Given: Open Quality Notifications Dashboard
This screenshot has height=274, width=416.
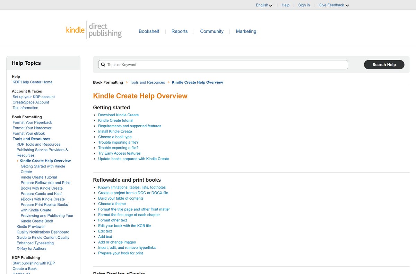Looking at the screenshot, I should tap(43, 232).
